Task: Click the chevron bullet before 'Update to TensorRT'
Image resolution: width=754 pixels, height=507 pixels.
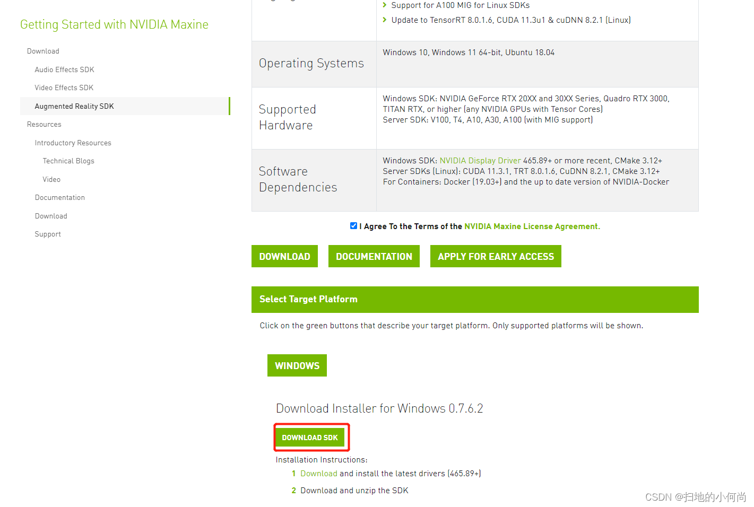Action: click(x=385, y=20)
